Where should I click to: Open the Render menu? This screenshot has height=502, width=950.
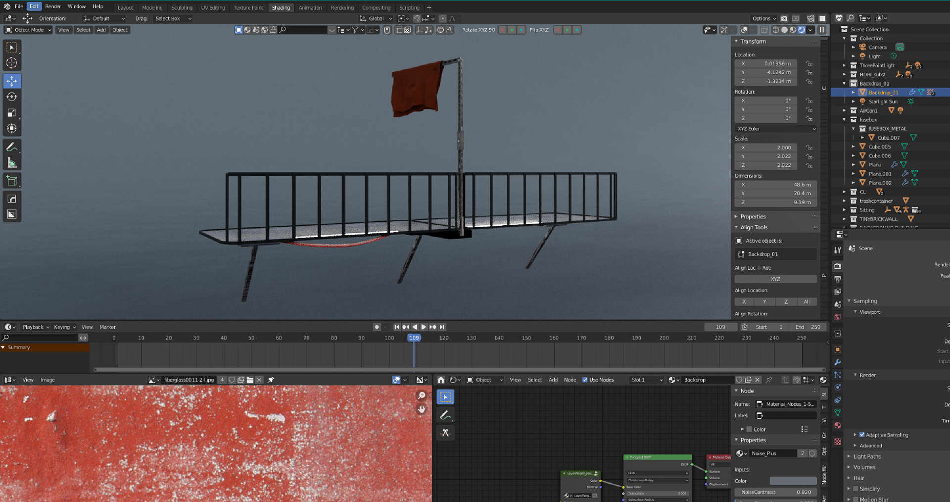click(53, 6)
